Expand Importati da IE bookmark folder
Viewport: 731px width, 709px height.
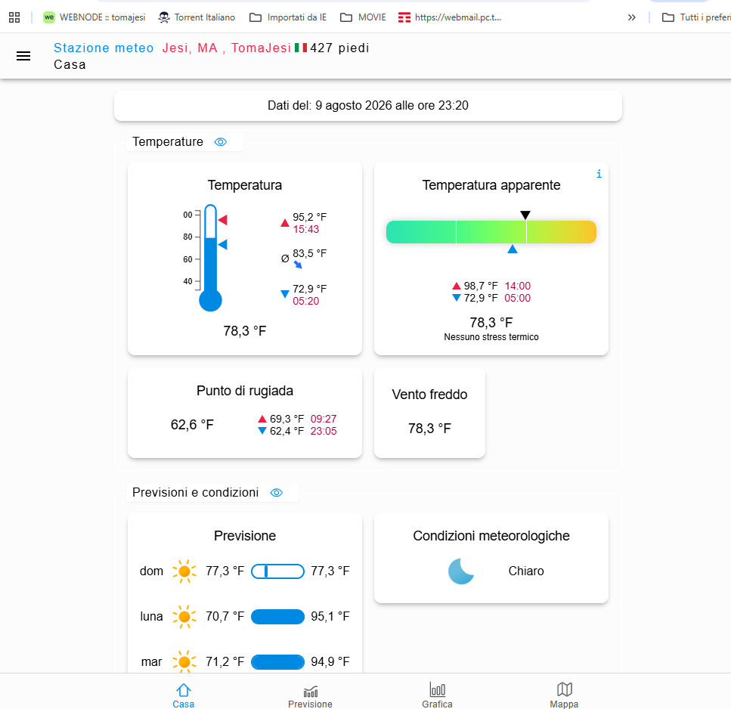click(288, 17)
